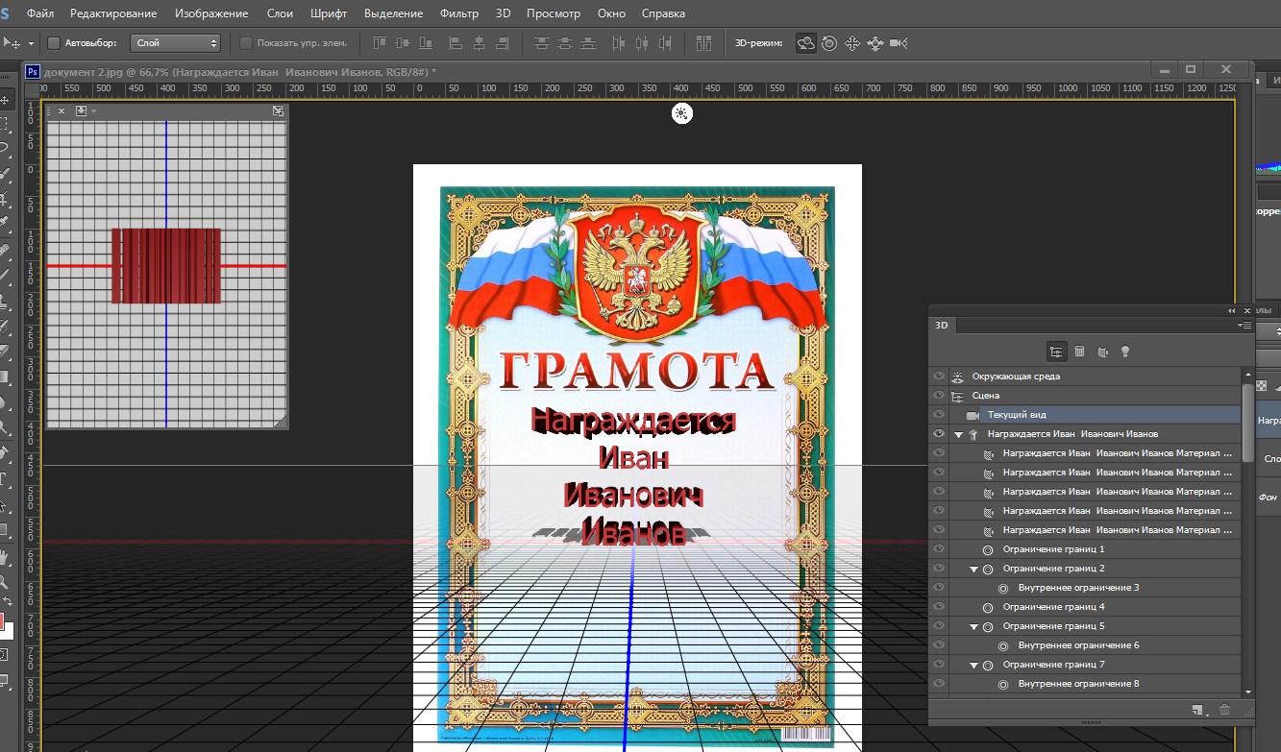Click the distribute right edges icon
Screen dimensions: 1281x752
664,43
